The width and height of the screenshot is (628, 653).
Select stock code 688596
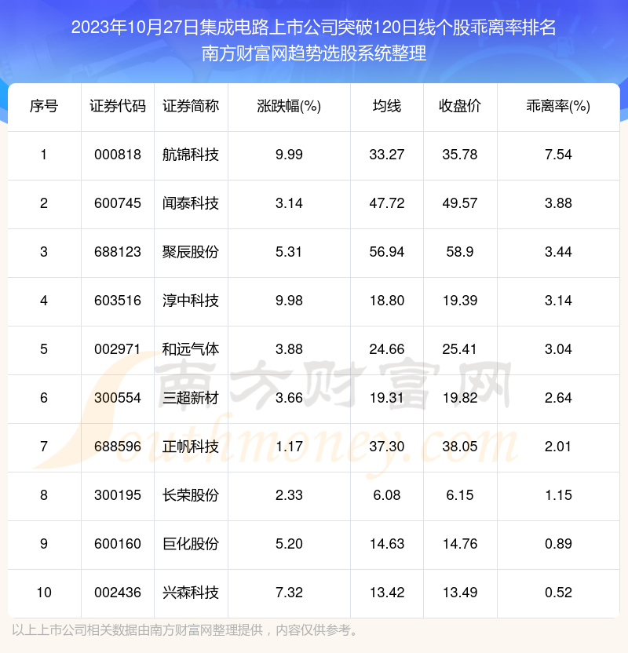click(118, 447)
